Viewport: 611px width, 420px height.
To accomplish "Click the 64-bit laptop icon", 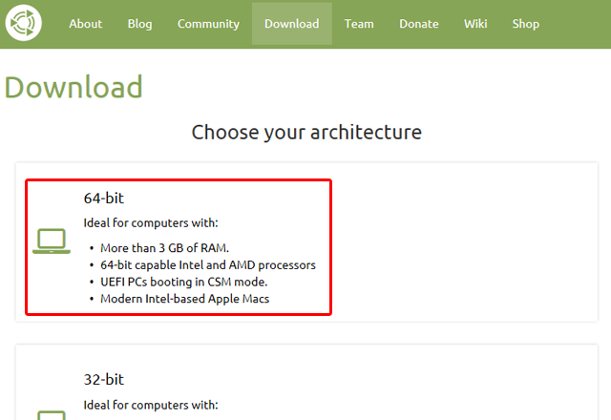I will point(52,241).
